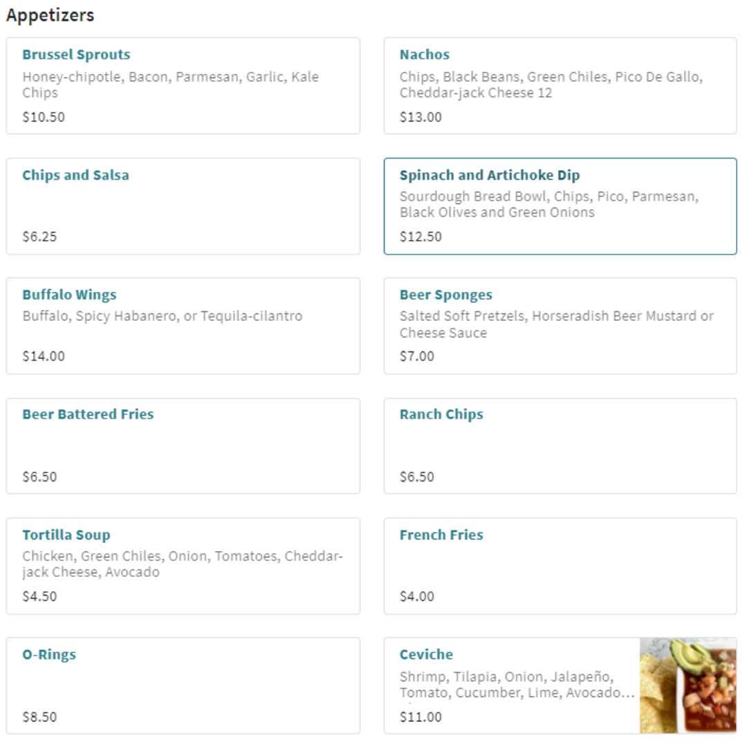Choose the Spinach and Artichoke Dip card
Image resolution: width=747 pixels, height=747 pixels.
click(560, 206)
